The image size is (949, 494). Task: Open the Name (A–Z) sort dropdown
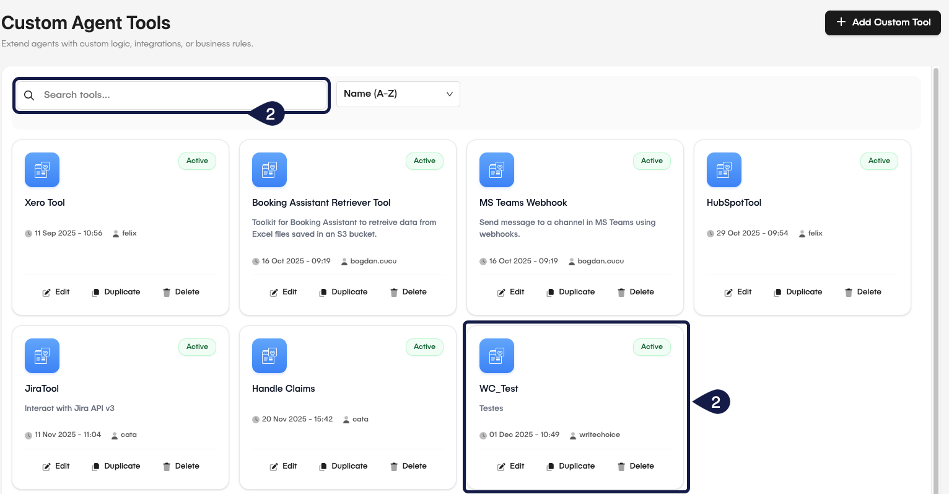(x=398, y=94)
